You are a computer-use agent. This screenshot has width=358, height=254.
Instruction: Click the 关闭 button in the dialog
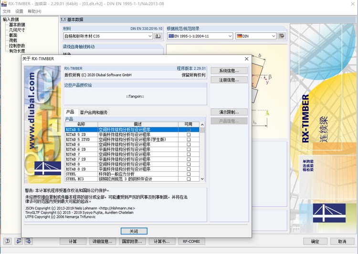point(134,231)
